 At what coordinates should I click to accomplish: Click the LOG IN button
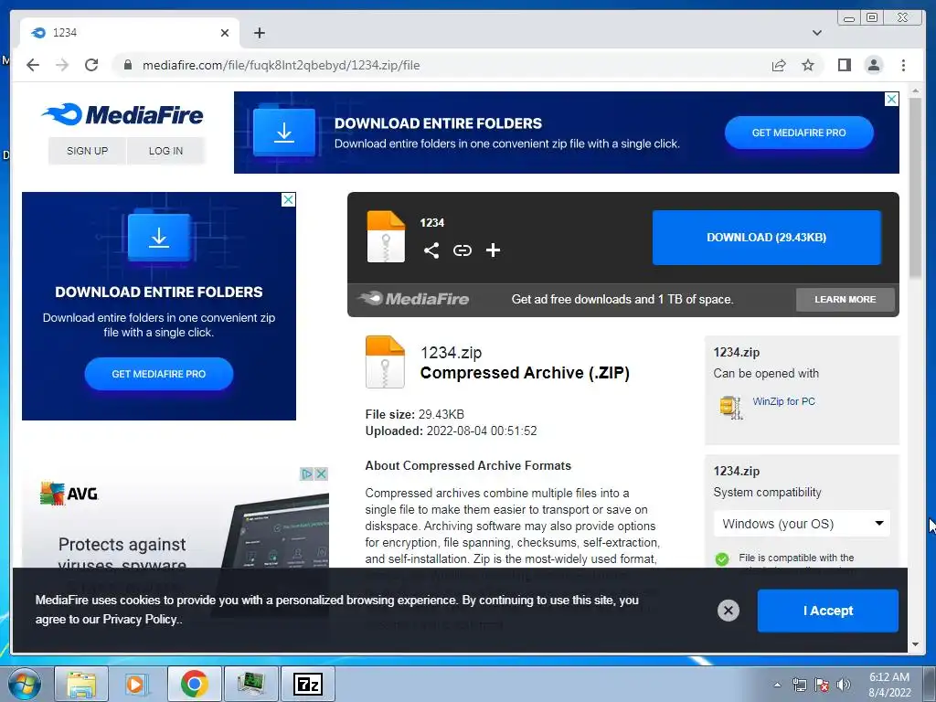(x=165, y=151)
